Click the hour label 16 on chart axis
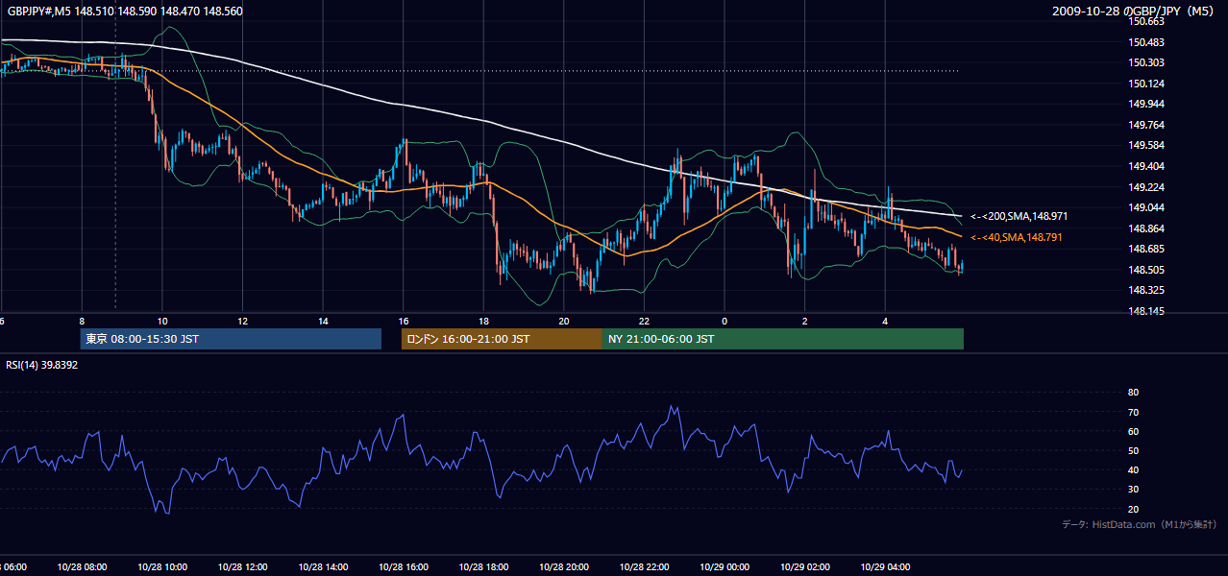 [404, 321]
